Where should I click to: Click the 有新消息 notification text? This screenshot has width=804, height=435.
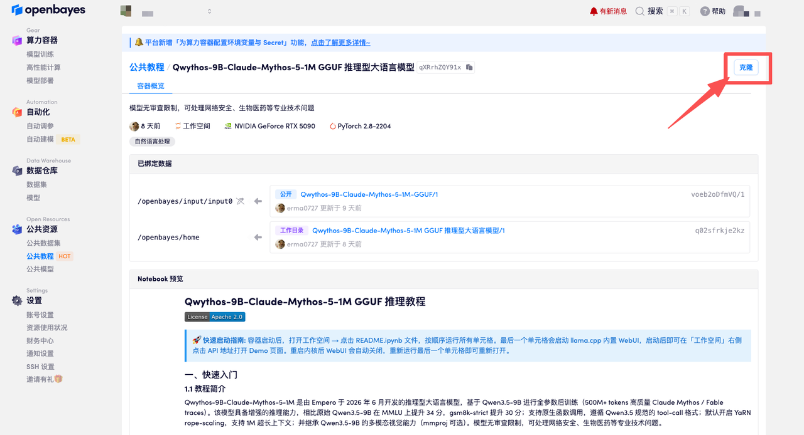point(613,11)
